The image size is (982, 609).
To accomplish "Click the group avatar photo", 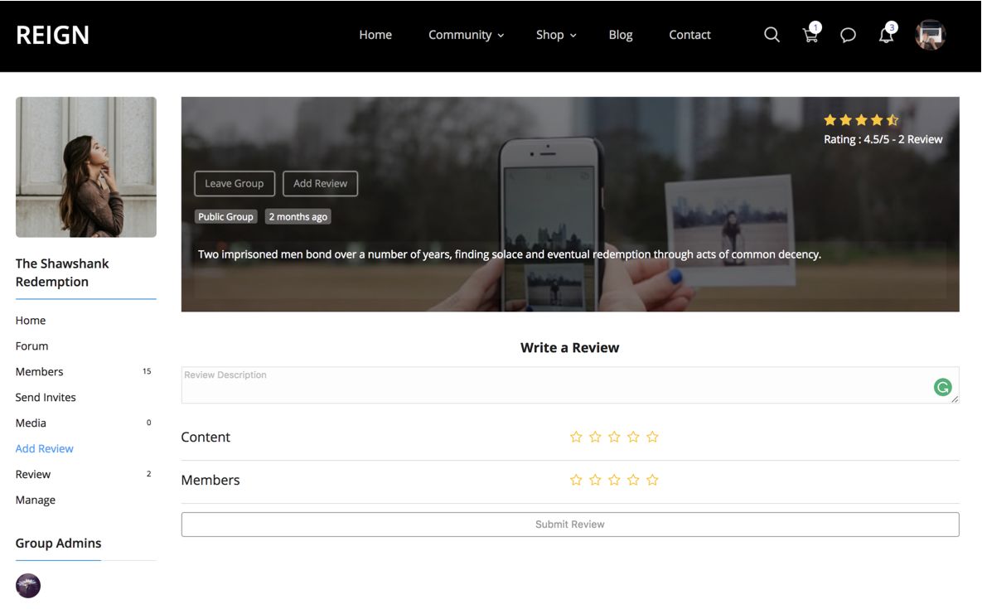I will [86, 167].
